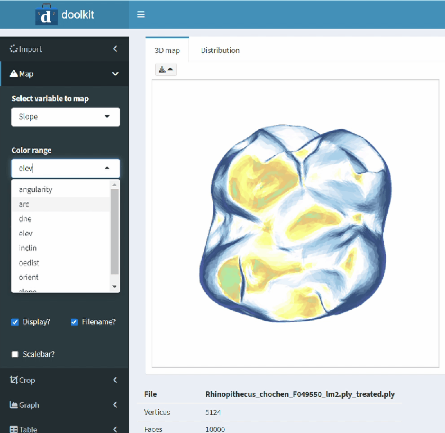Collapse the Map section chevron

115,74
